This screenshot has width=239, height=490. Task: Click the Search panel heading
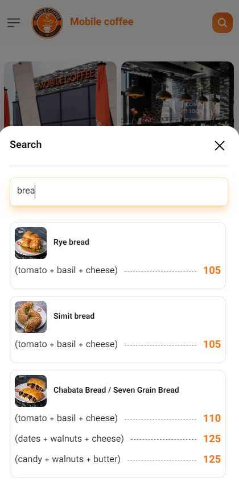click(x=26, y=145)
